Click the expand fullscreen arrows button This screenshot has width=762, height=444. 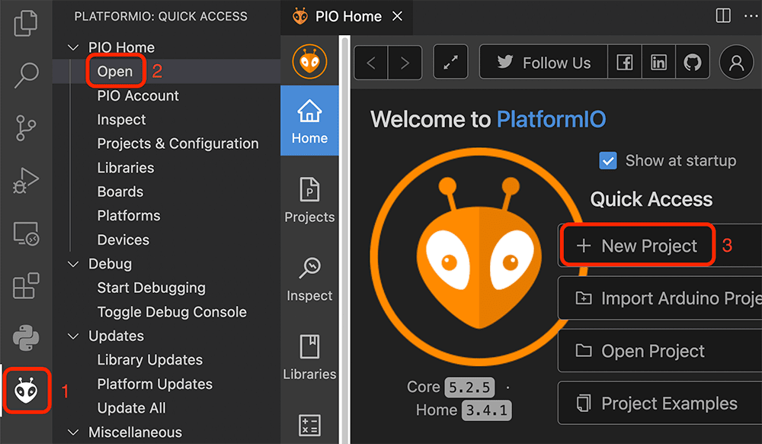450,63
